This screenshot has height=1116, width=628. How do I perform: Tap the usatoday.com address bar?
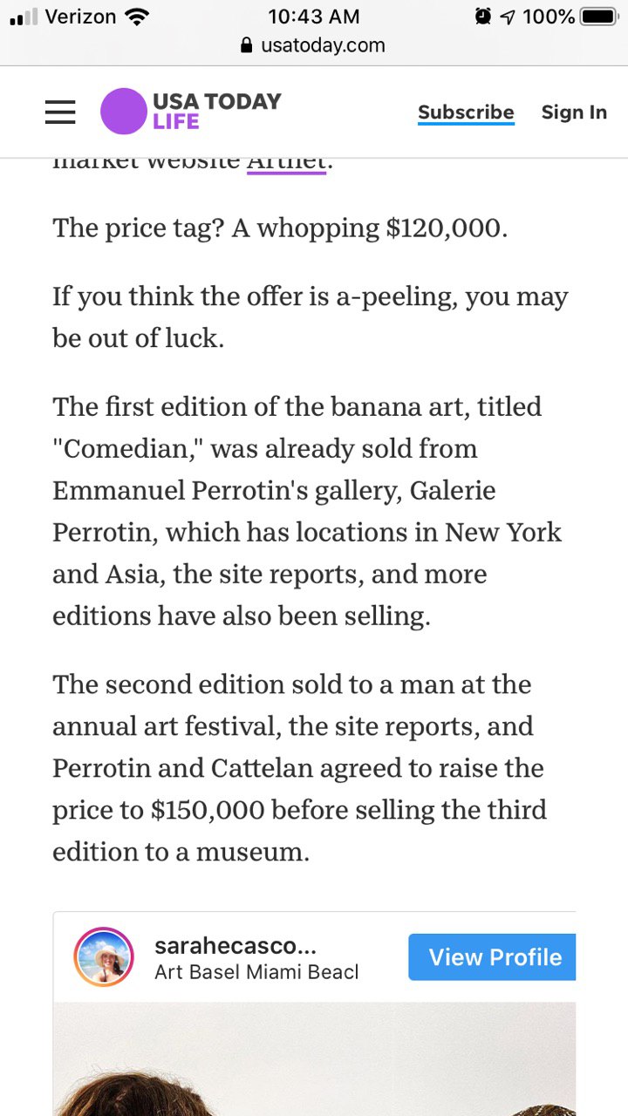[323, 45]
